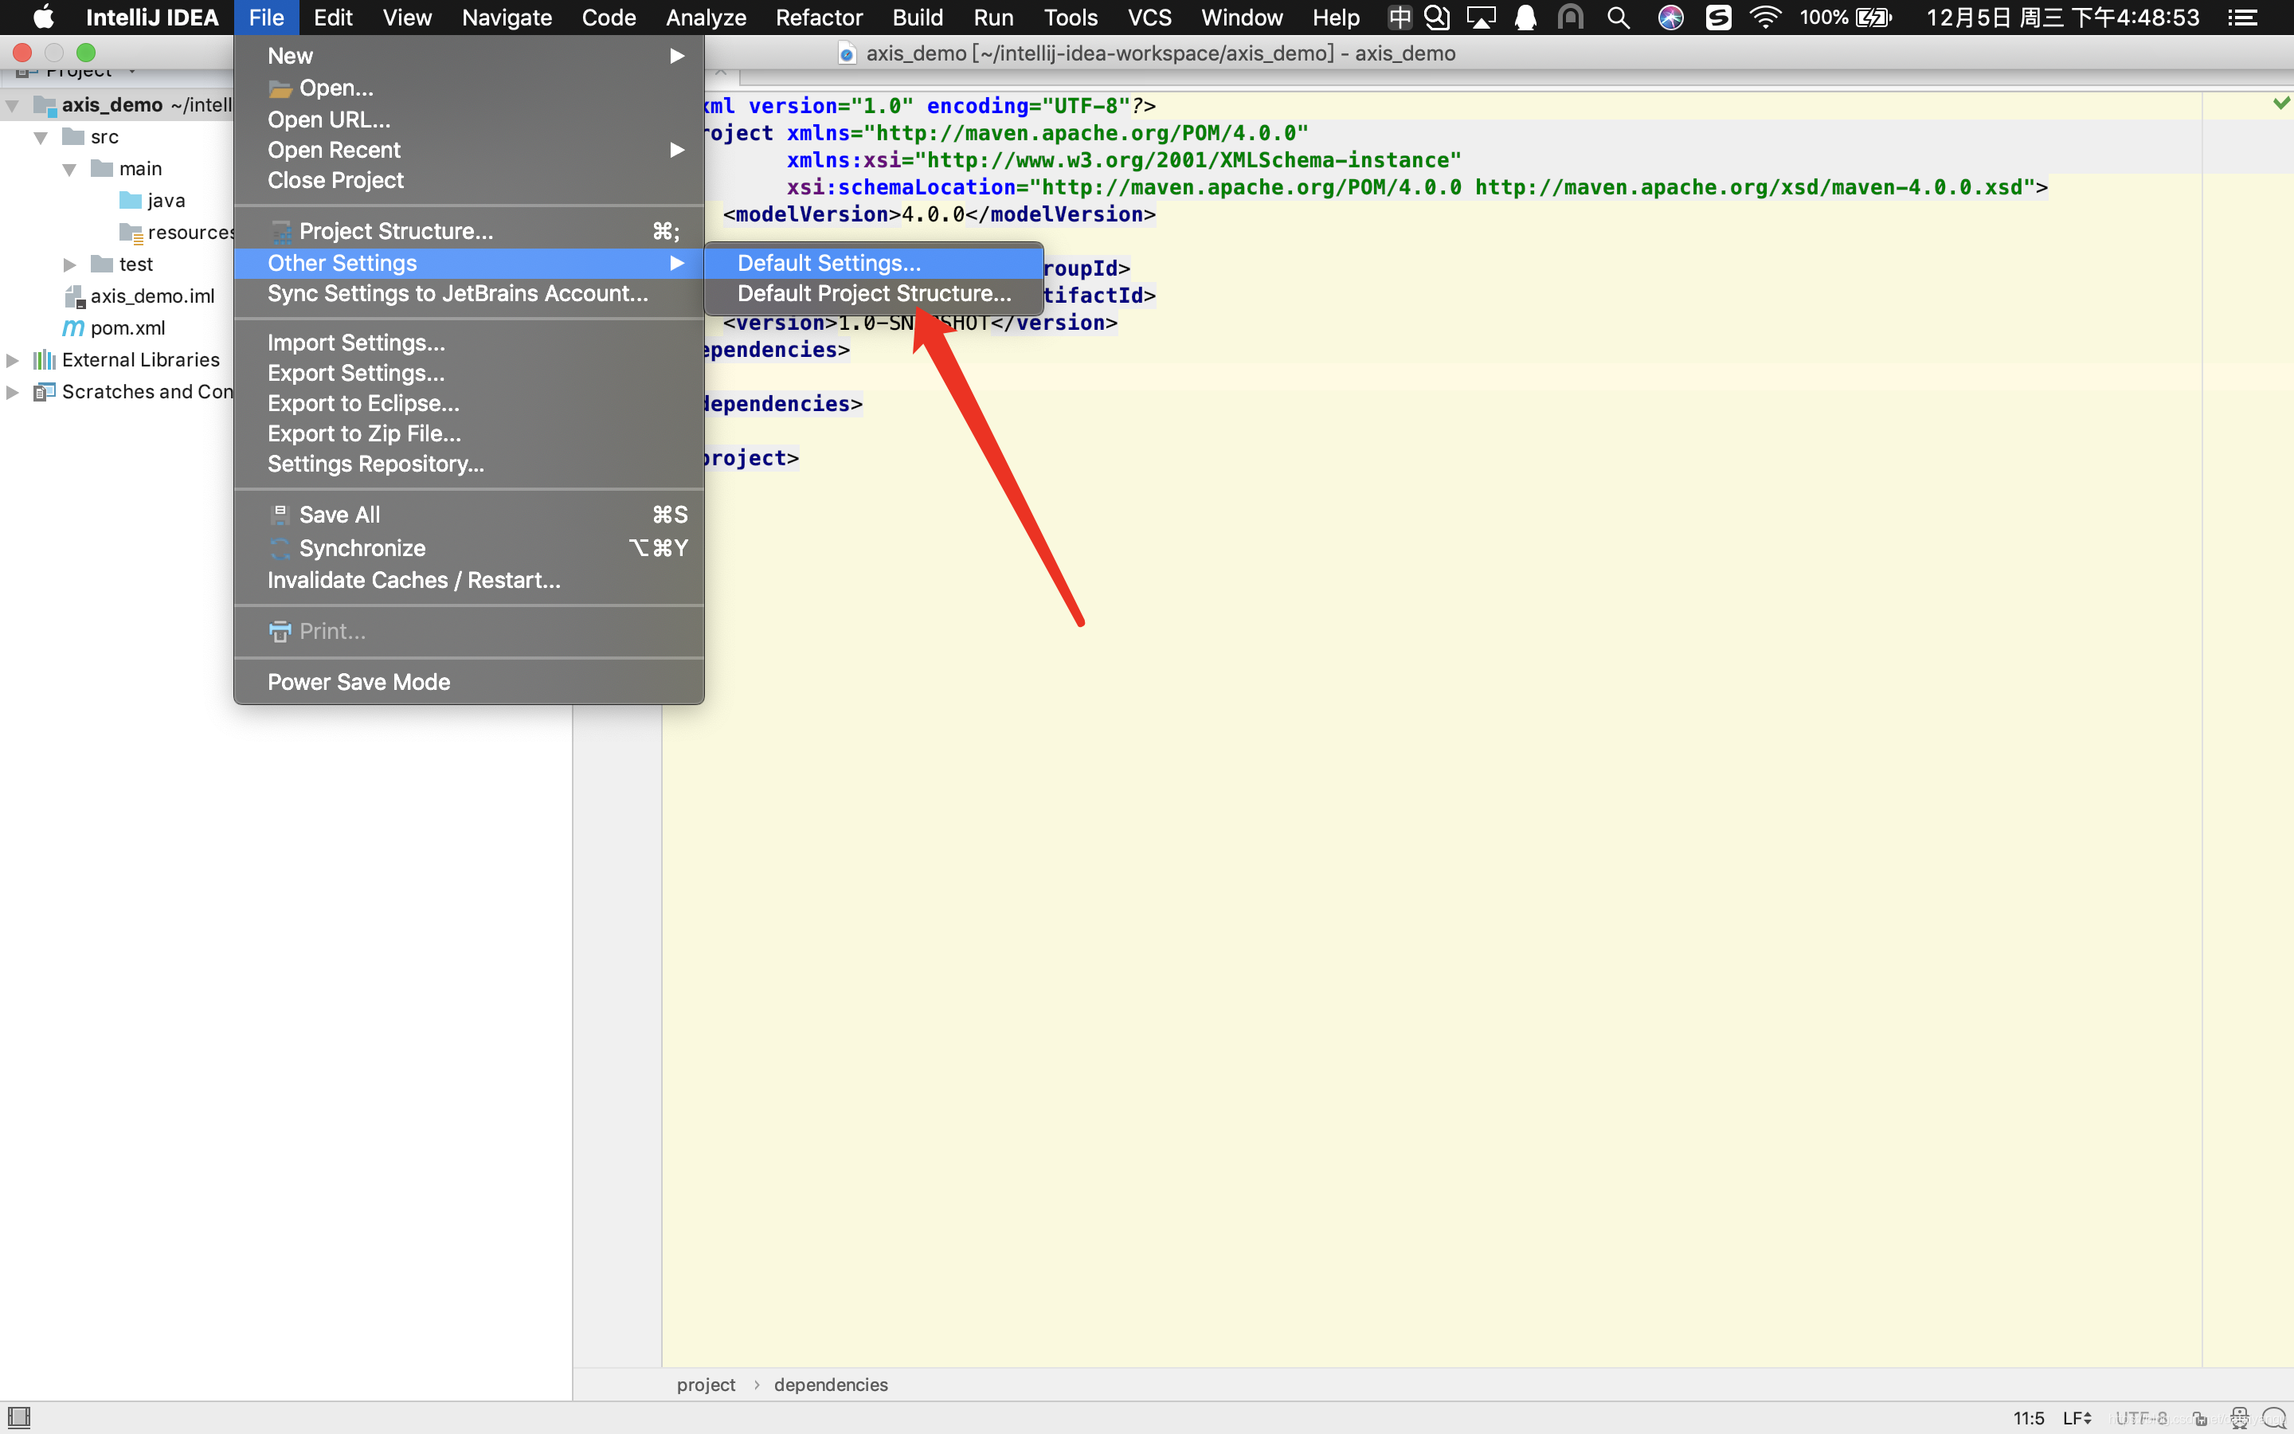Open the LF line separator selector
Image resolution: width=2294 pixels, height=1434 pixels.
(x=2076, y=1418)
